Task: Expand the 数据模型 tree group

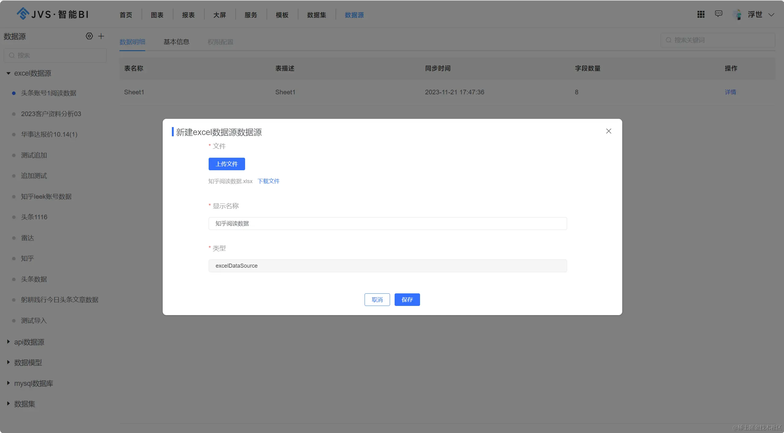Action: [8, 362]
